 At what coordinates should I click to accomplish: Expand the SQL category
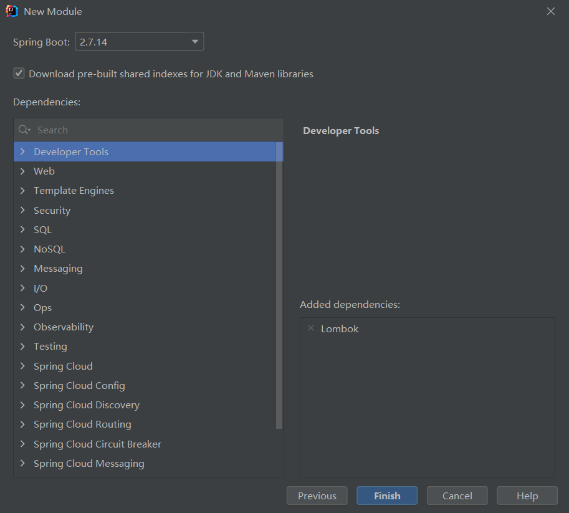tap(22, 229)
